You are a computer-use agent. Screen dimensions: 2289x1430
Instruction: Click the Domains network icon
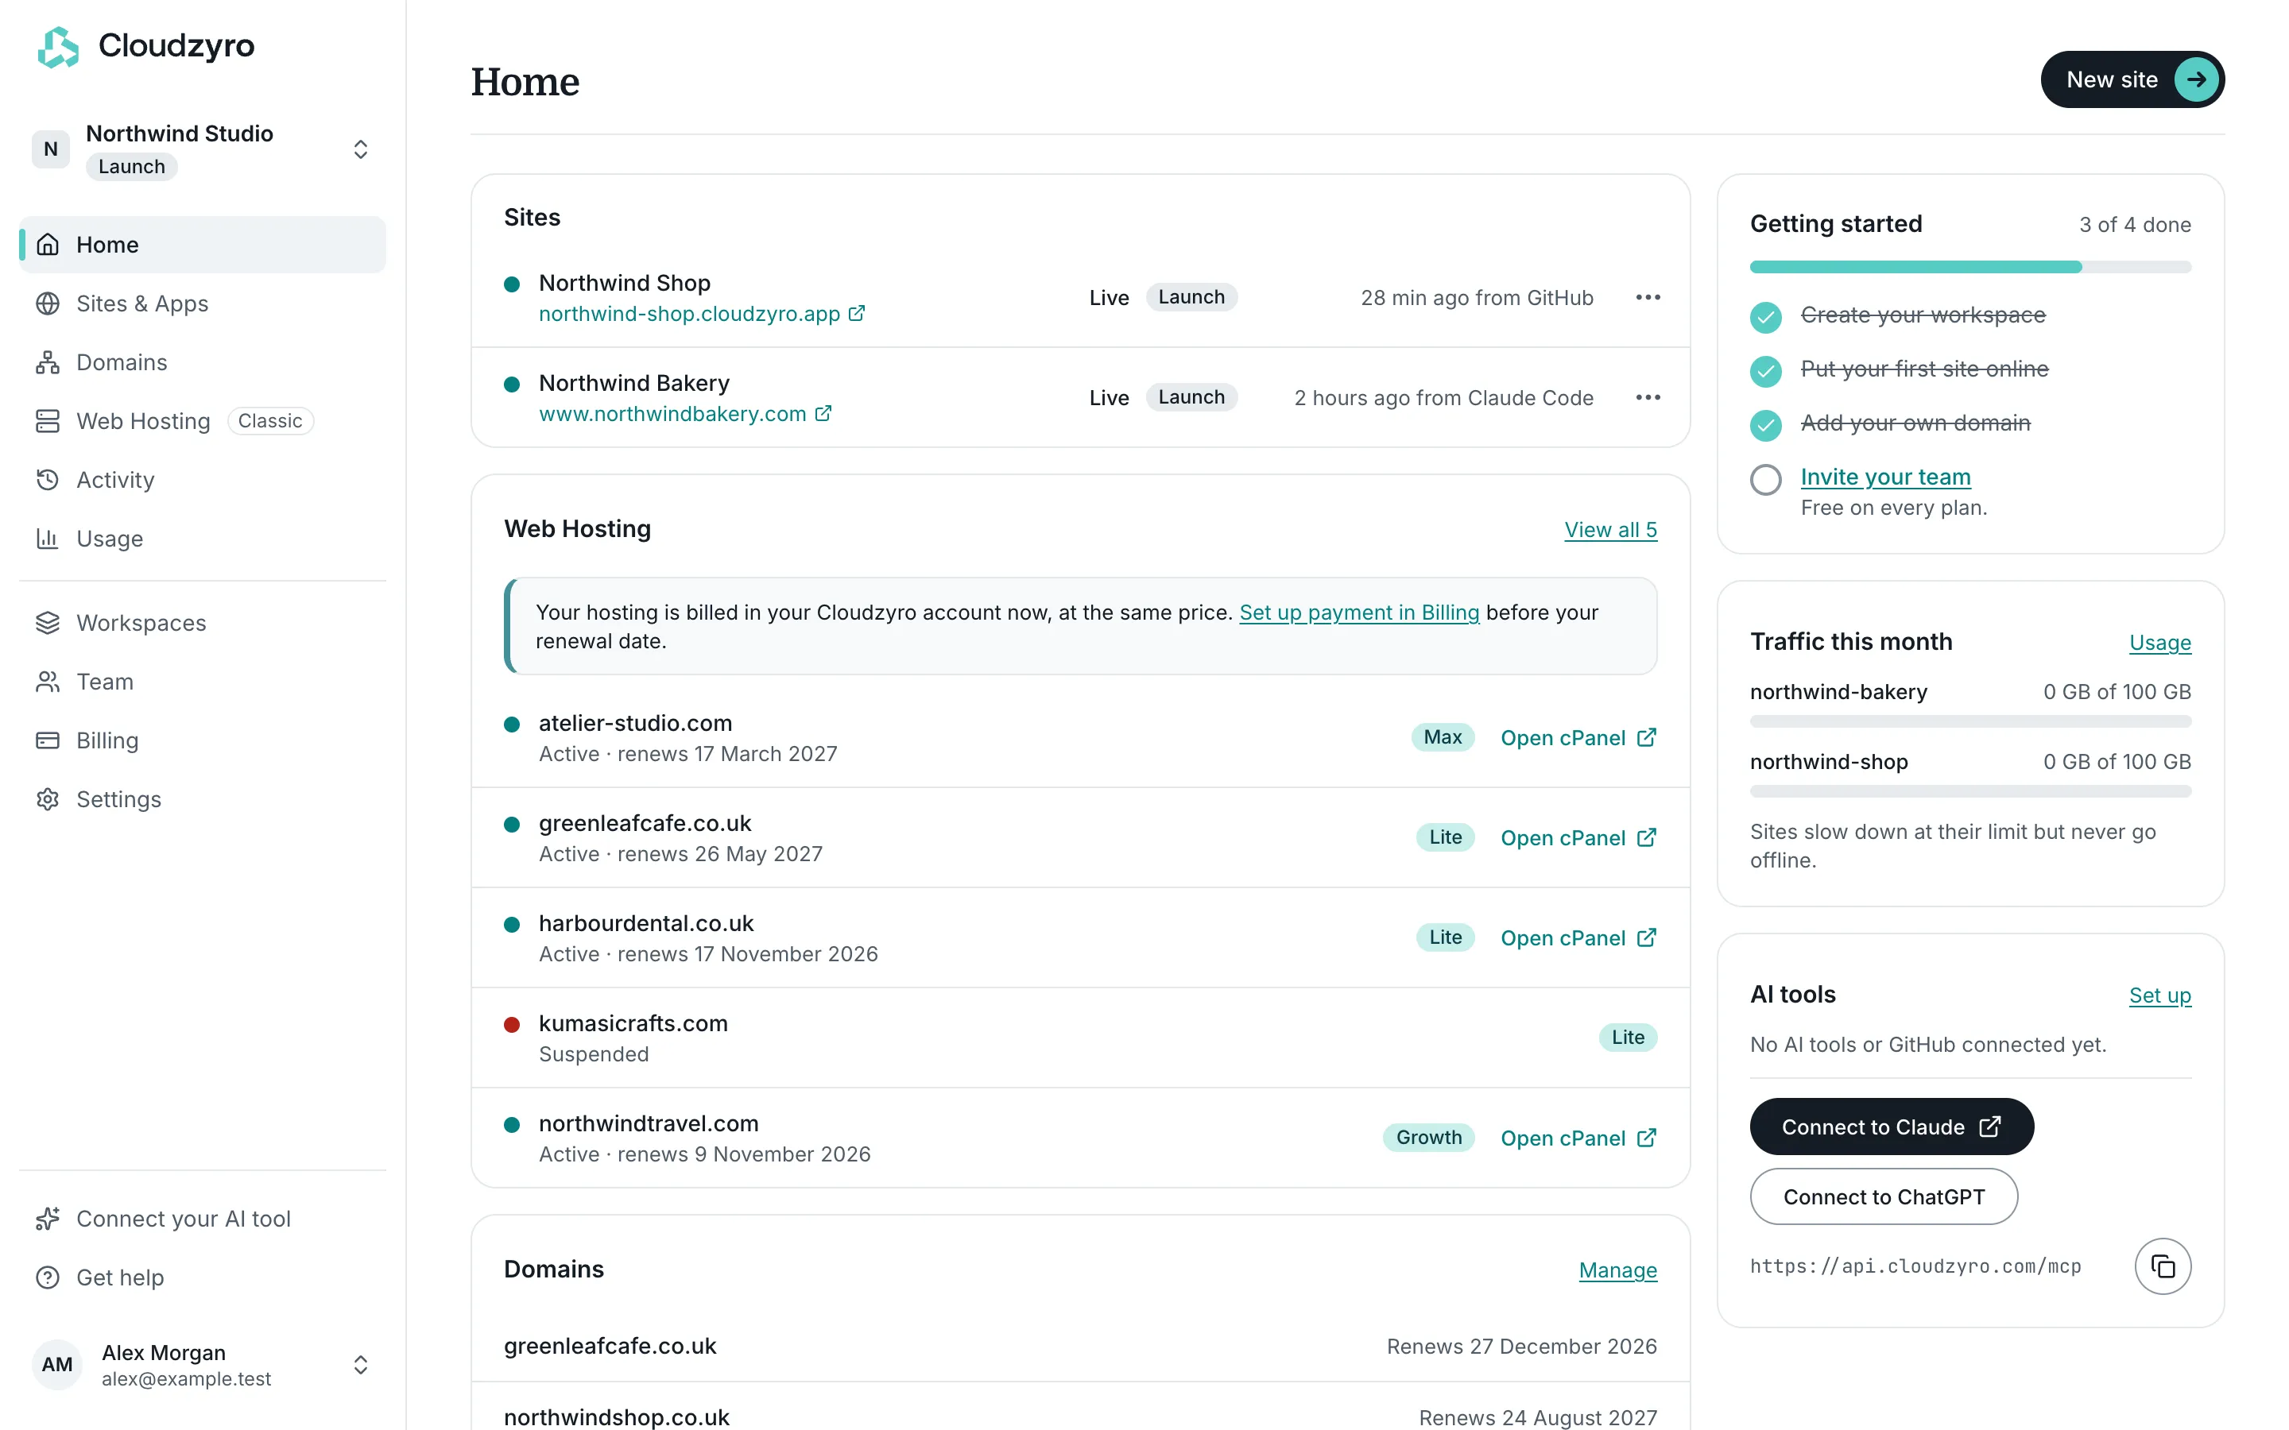(x=48, y=362)
